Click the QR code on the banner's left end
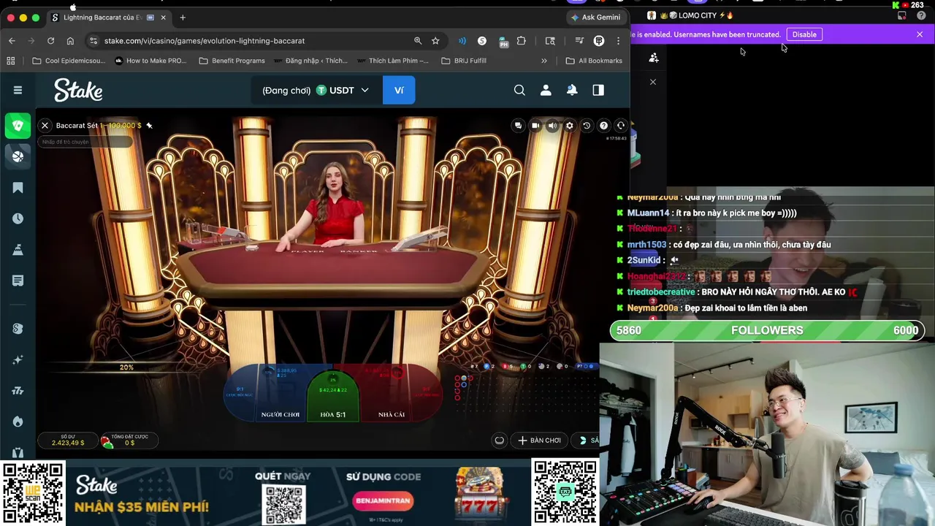This screenshot has height=526, width=935. [33, 493]
